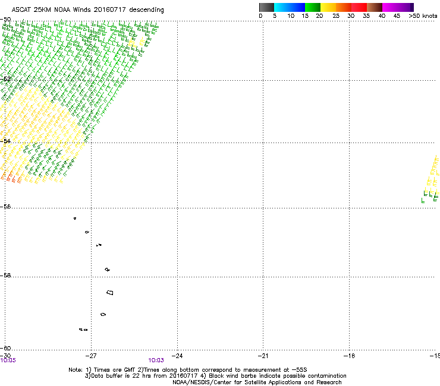The width and height of the screenshot is (440, 386).
Task: Click the southernmost pair of island outlines
Action: (x=83, y=330)
